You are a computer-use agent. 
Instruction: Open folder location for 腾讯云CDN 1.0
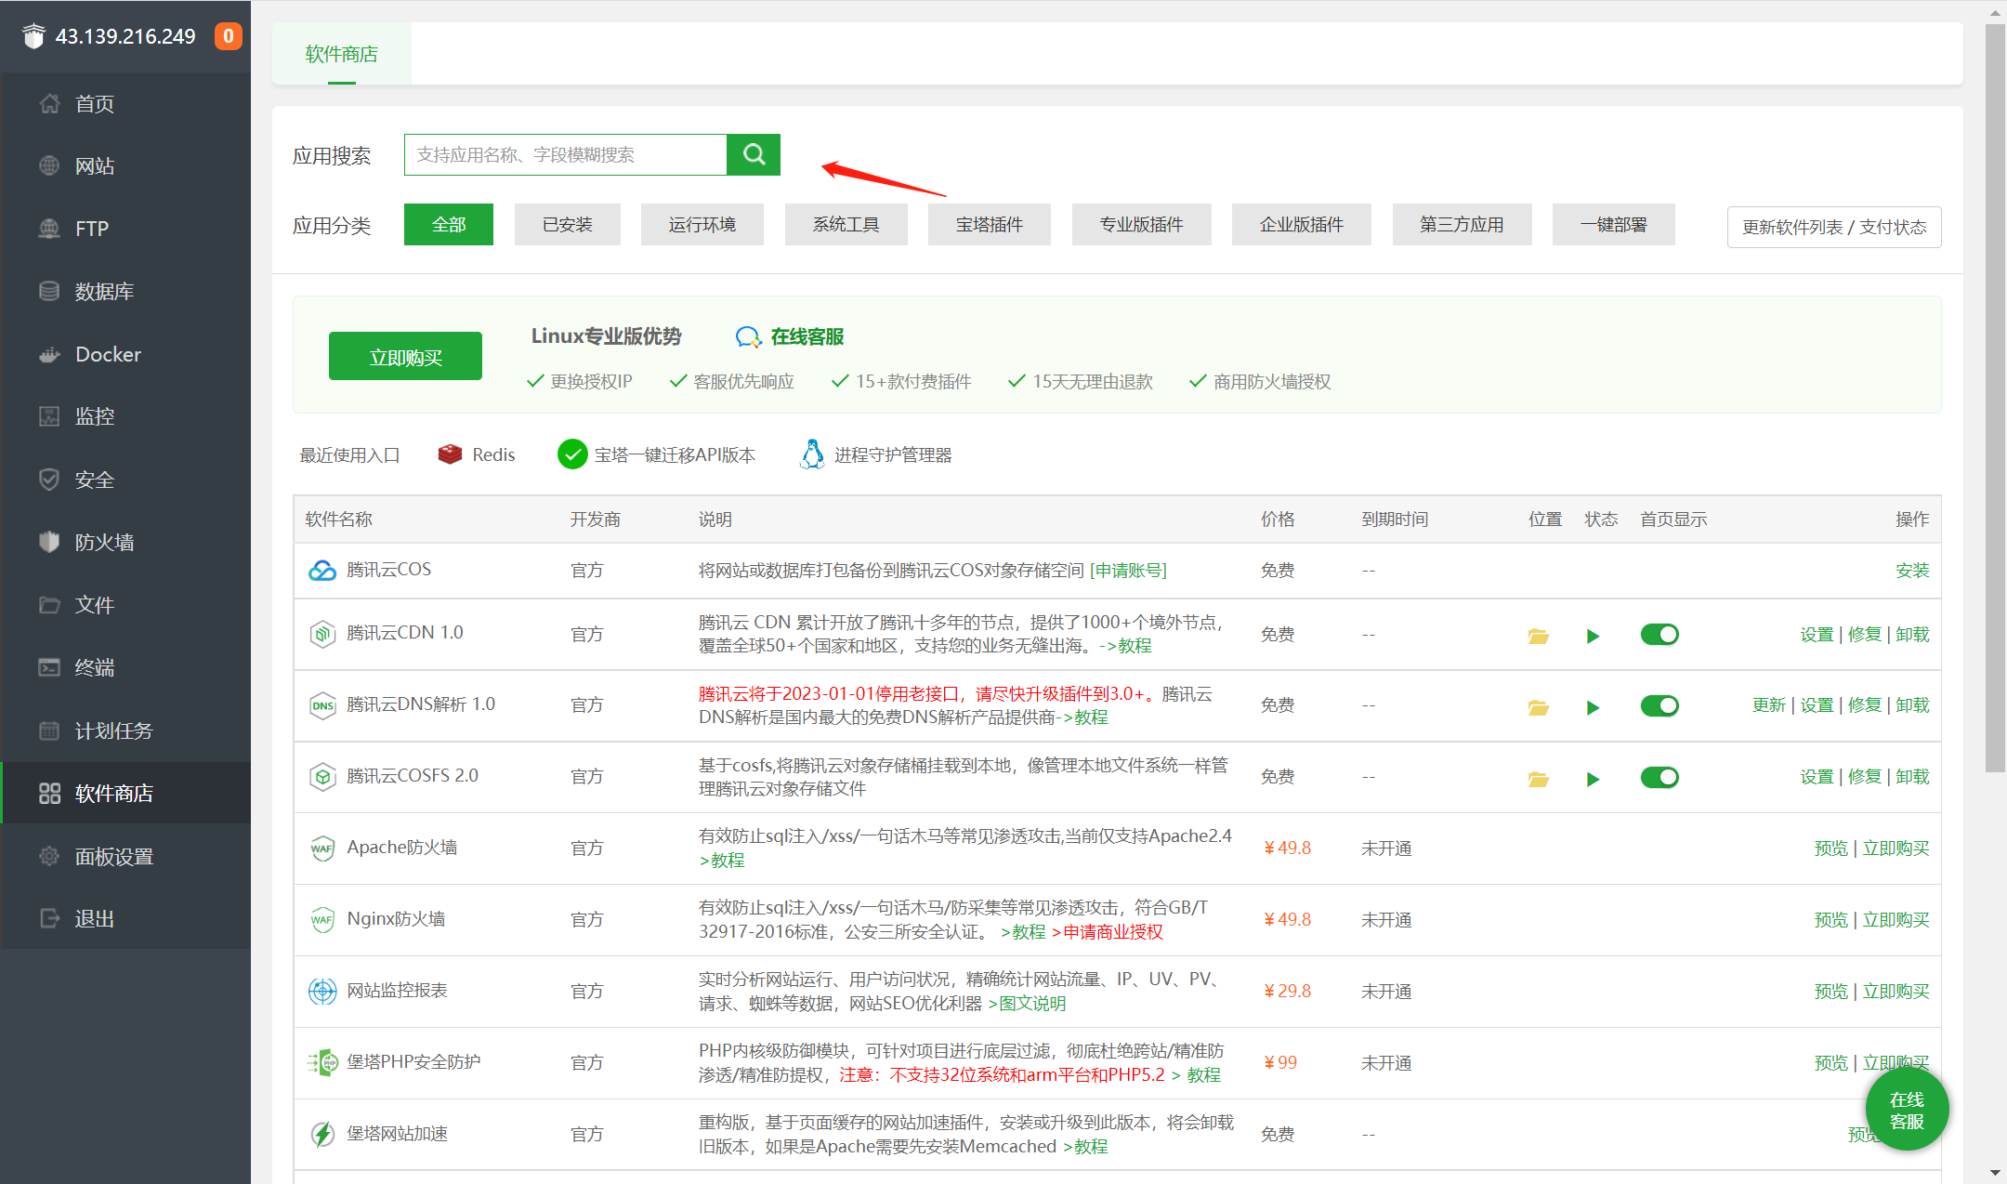[x=1538, y=636]
